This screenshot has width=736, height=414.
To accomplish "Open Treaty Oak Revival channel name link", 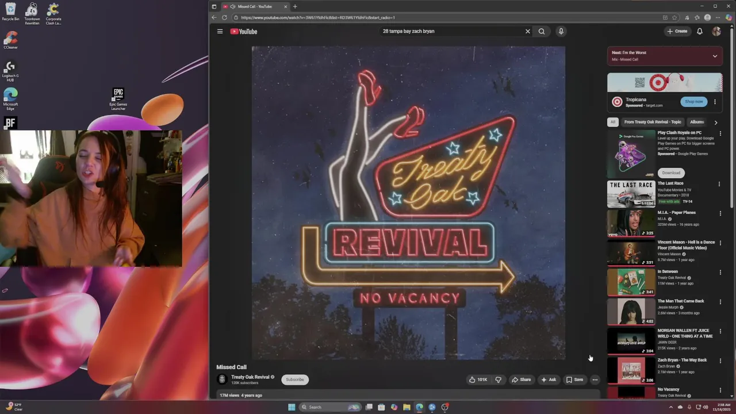I will pyautogui.click(x=250, y=377).
